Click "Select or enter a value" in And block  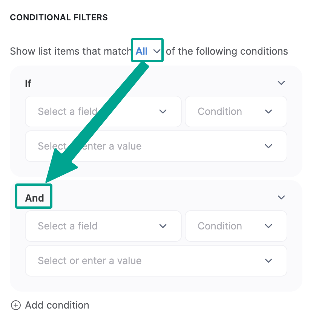click(90, 261)
